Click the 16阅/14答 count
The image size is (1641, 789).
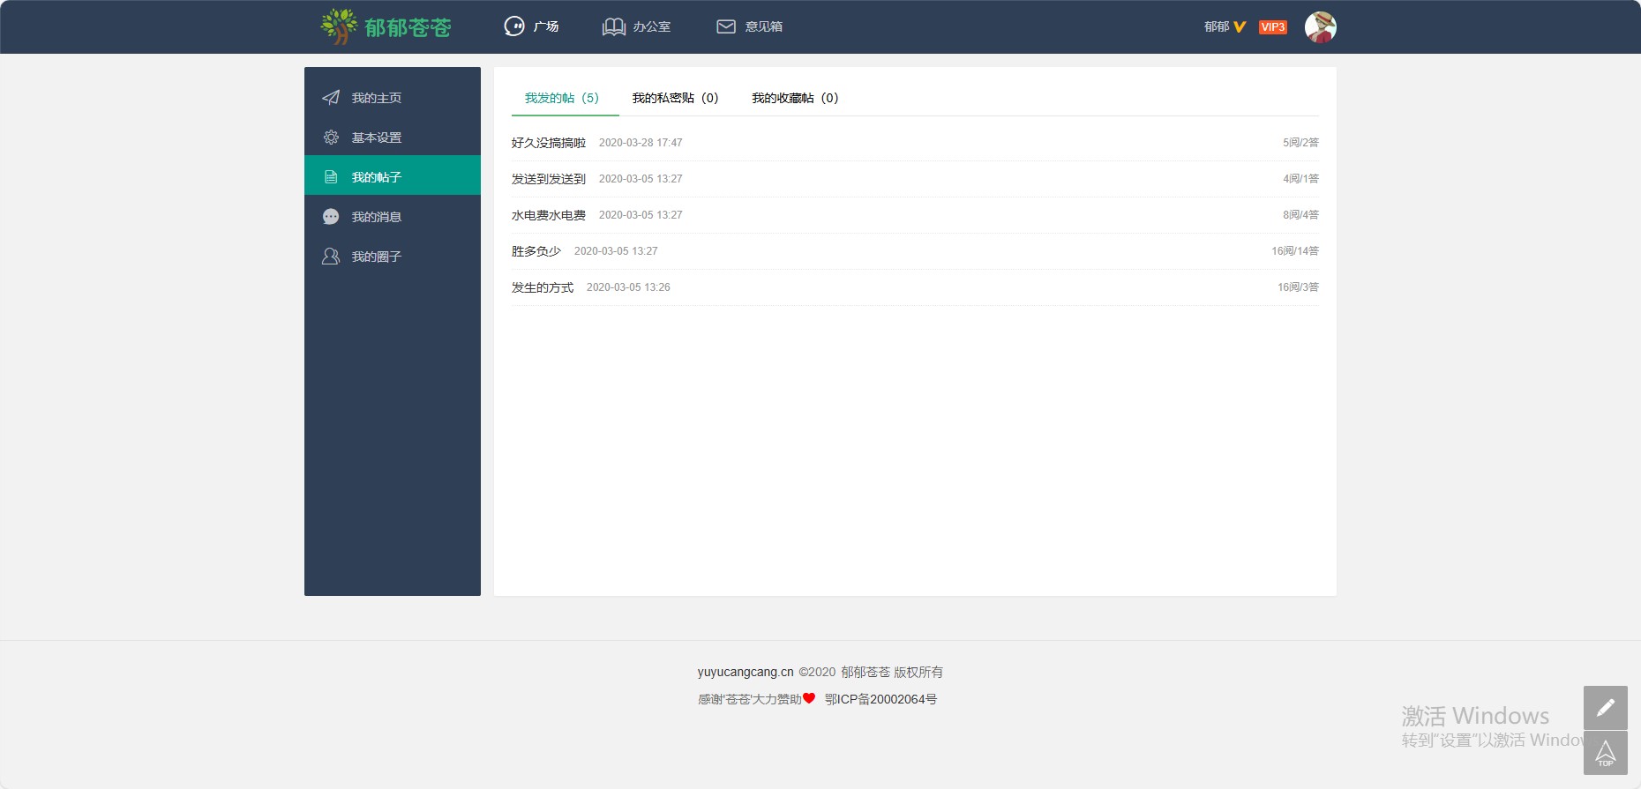tap(1295, 251)
